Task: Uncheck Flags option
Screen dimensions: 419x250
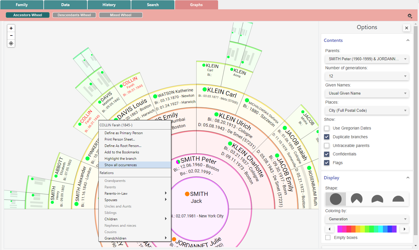Action: tap(327, 163)
